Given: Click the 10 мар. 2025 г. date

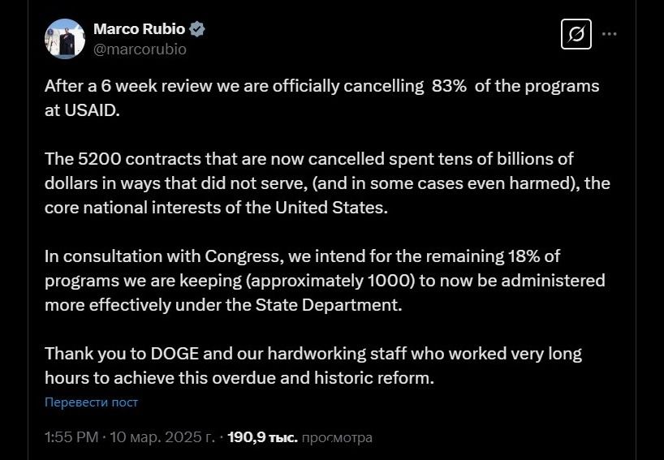Looking at the screenshot, I should tap(163, 437).
